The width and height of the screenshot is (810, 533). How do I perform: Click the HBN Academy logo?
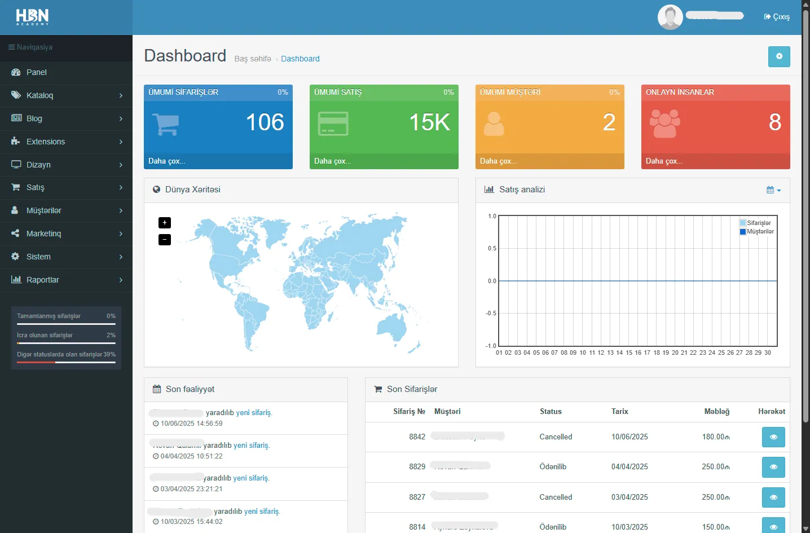click(x=32, y=17)
